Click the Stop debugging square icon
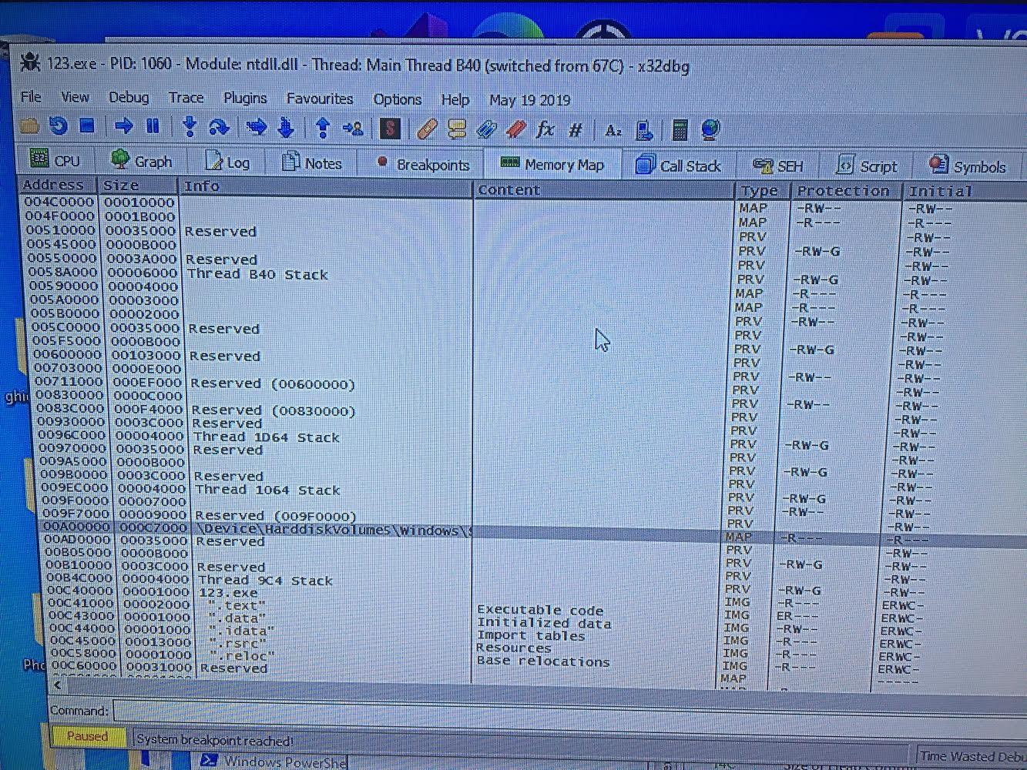 click(87, 126)
